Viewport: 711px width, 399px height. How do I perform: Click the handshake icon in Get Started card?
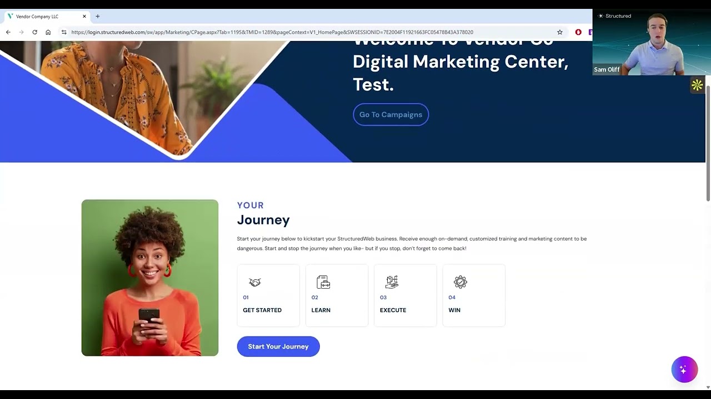click(x=255, y=282)
